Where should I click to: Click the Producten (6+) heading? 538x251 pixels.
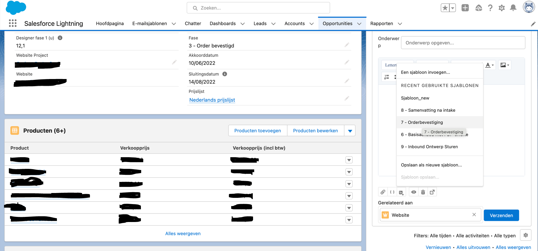click(x=44, y=131)
